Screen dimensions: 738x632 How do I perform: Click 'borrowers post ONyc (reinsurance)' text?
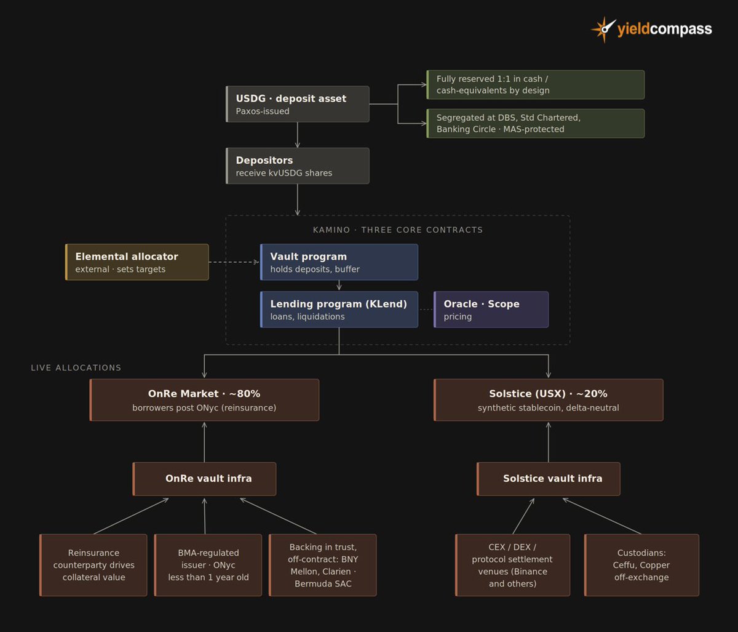coord(204,407)
